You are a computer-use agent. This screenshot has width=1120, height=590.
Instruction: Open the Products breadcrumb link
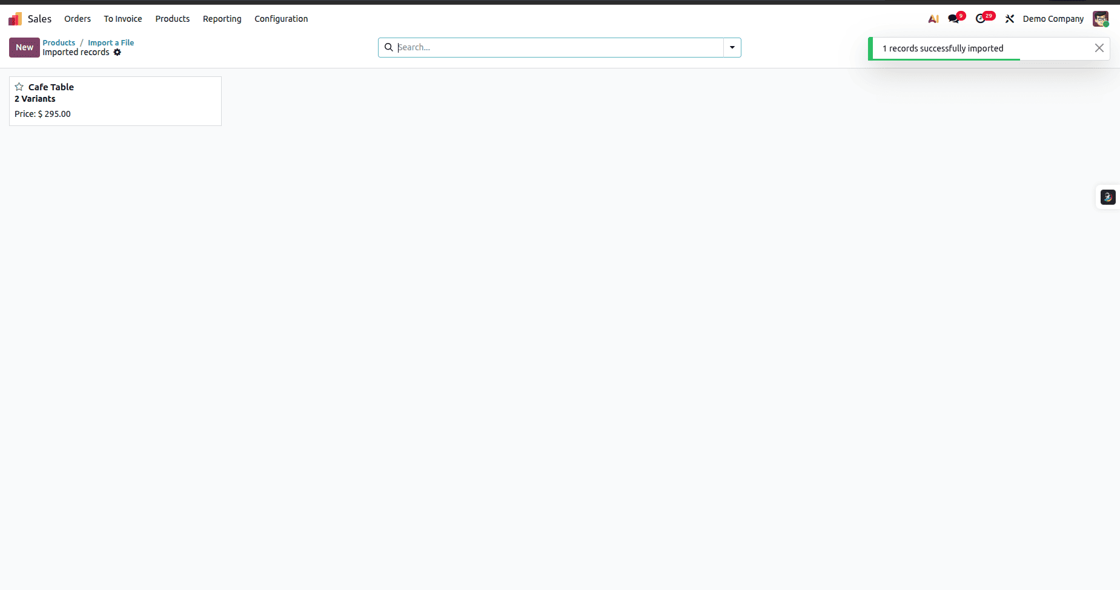tap(59, 42)
